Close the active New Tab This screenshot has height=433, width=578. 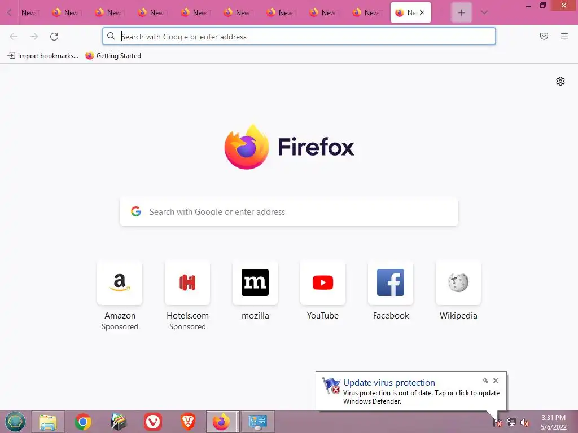(x=422, y=12)
